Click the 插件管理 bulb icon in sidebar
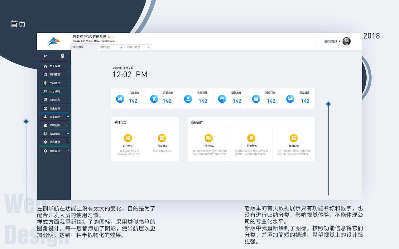 pos(45,142)
